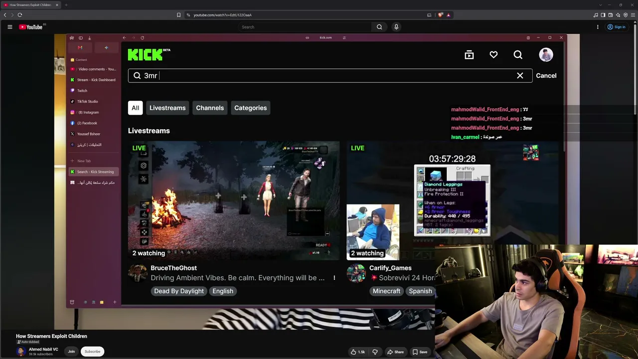Open downloads in inner browser toolbar
638x359 pixels.
pos(90,38)
